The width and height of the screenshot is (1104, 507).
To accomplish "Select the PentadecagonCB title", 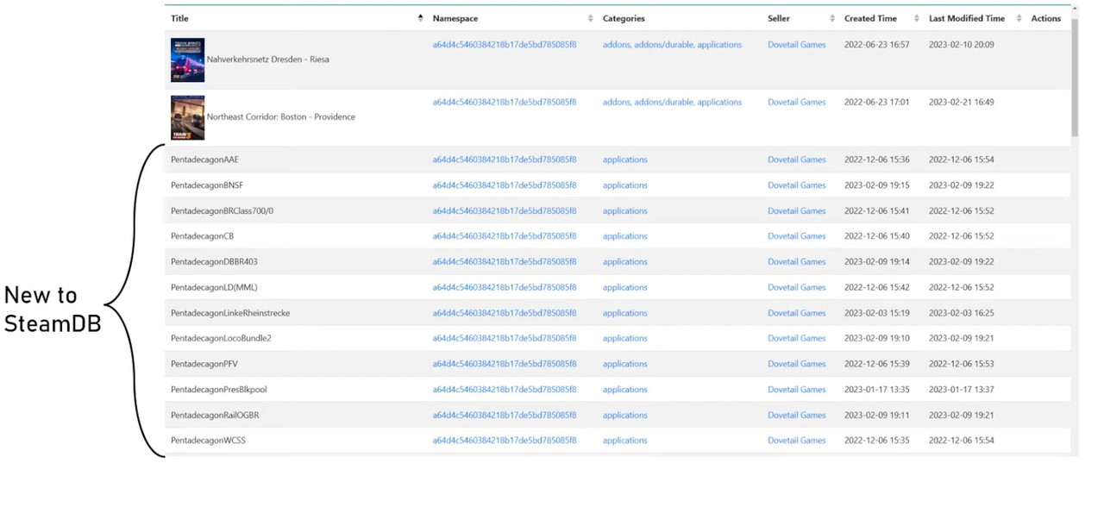I will click(202, 236).
